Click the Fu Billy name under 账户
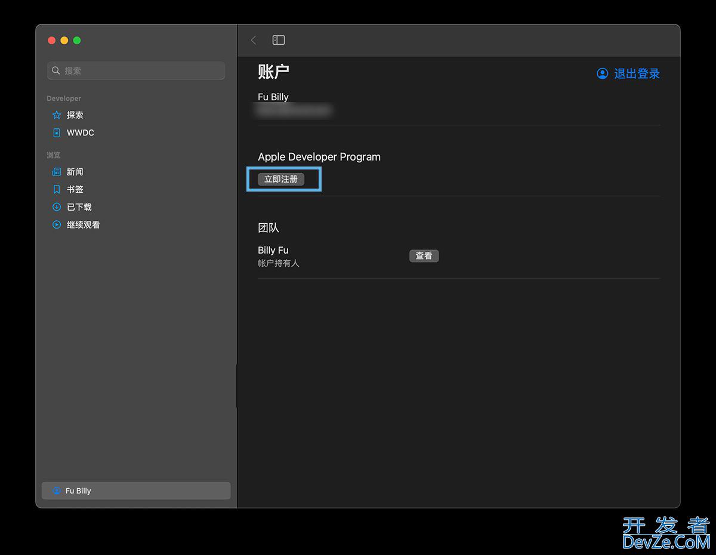This screenshot has height=555, width=716. click(x=273, y=97)
